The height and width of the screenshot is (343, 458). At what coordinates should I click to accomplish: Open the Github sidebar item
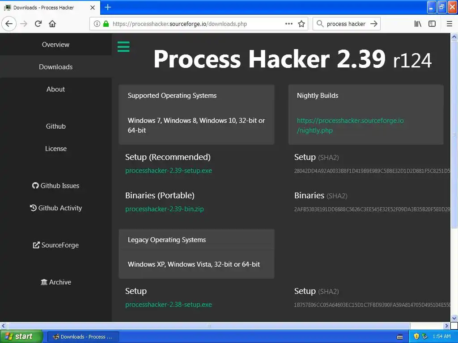pos(55,126)
